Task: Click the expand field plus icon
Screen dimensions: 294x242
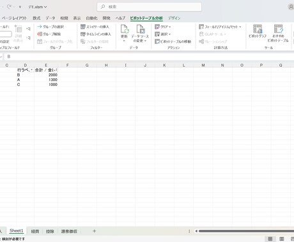Action: pyautogui.click(x=28, y=29)
